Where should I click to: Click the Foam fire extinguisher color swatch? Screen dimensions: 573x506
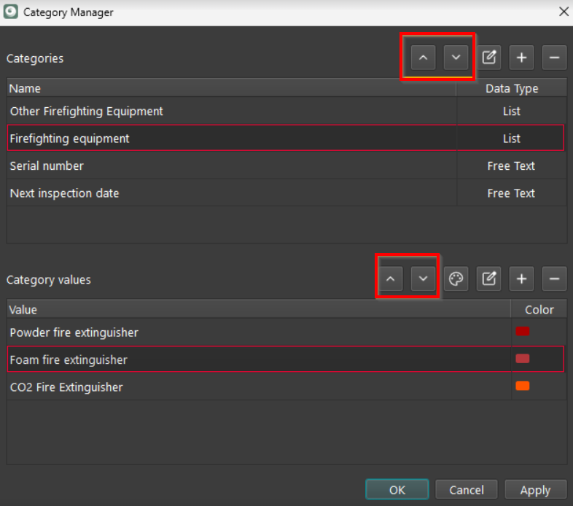[x=522, y=359]
